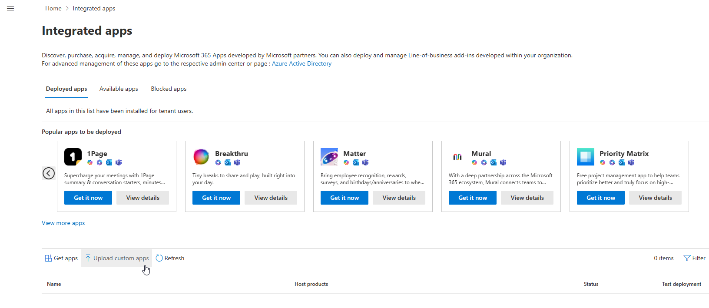Click the Outlook icon under 1Page
The width and height of the screenshot is (709, 308).
[x=109, y=162]
